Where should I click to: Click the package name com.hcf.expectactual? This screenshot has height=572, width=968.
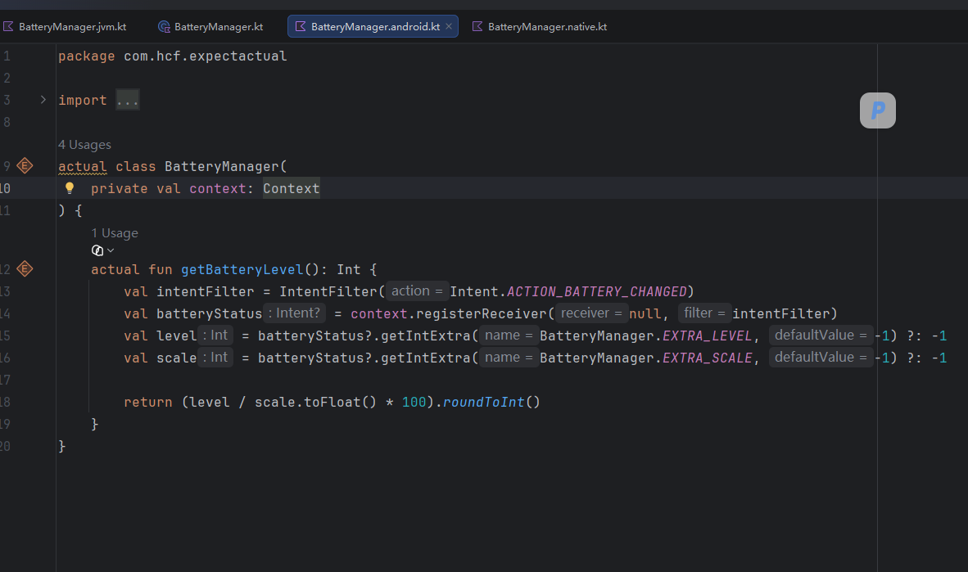(x=205, y=56)
